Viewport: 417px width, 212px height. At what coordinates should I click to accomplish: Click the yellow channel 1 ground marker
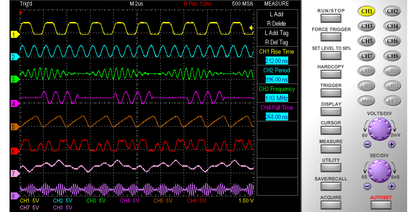click(x=15, y=35)
